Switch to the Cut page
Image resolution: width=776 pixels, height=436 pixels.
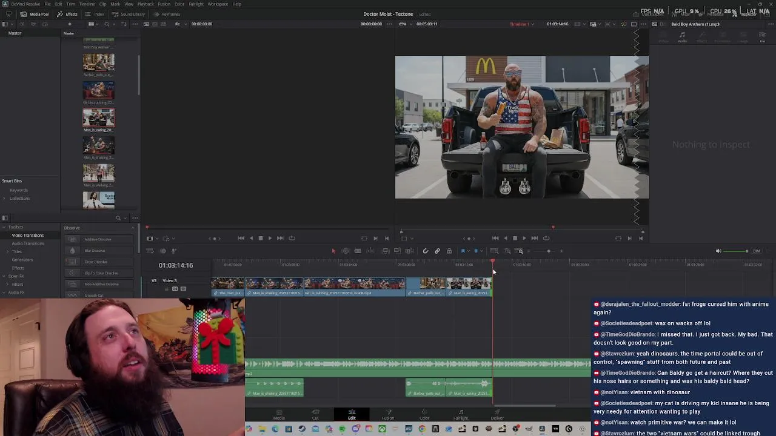point(315,415)
